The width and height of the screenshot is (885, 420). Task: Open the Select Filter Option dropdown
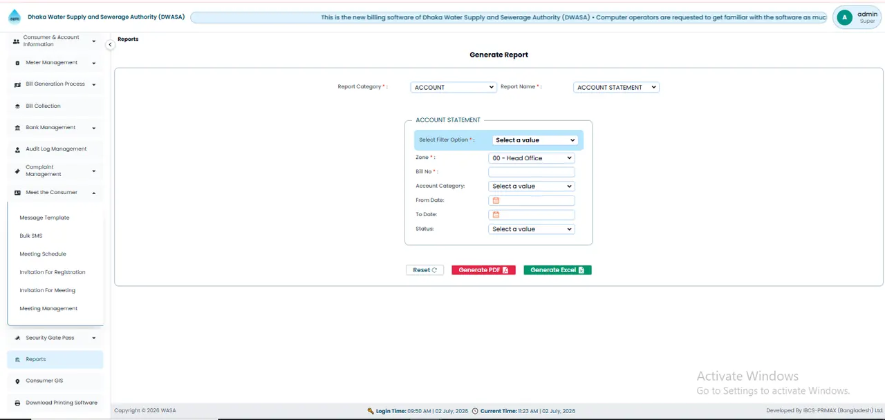pyautogui.click(x=535, y=140)
